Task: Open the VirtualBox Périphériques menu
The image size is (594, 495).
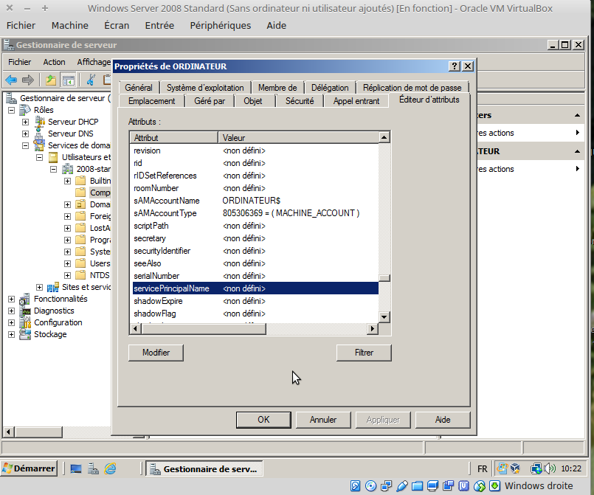Action: click(x=220, y=25)
